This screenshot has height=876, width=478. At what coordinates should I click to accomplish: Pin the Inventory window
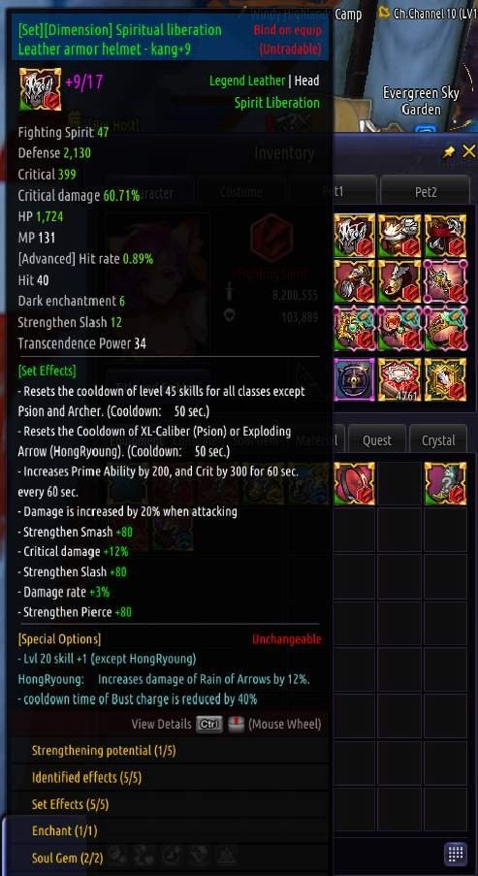click(x=448, y=152)
